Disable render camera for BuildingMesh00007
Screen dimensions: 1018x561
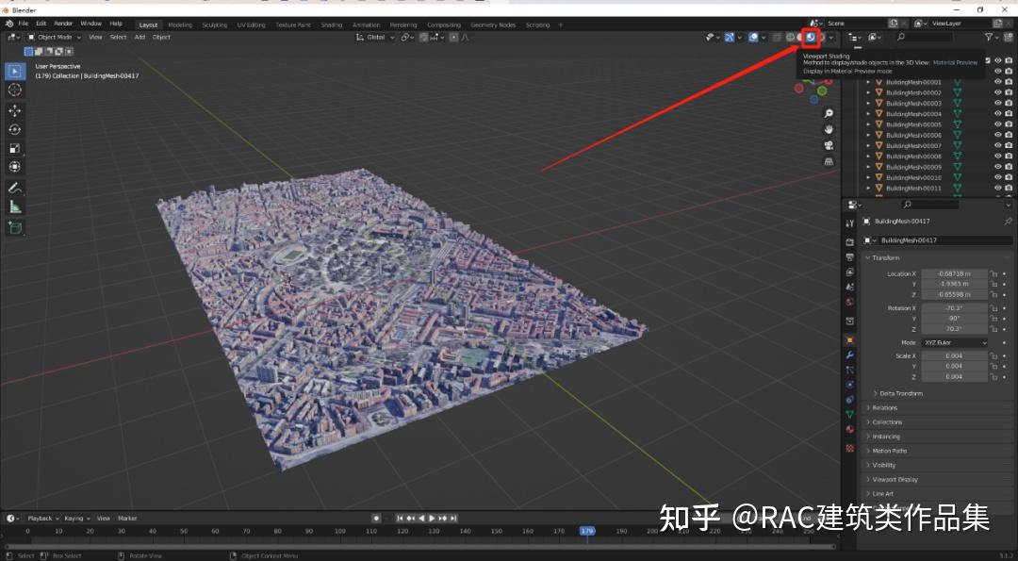(x=1009, y=145)
